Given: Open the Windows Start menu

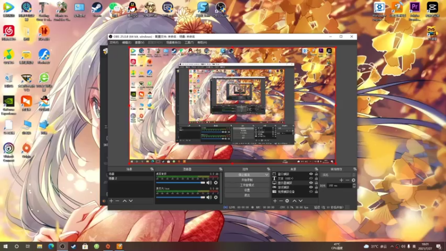Looking at the screenshot, I should point(5,247).
